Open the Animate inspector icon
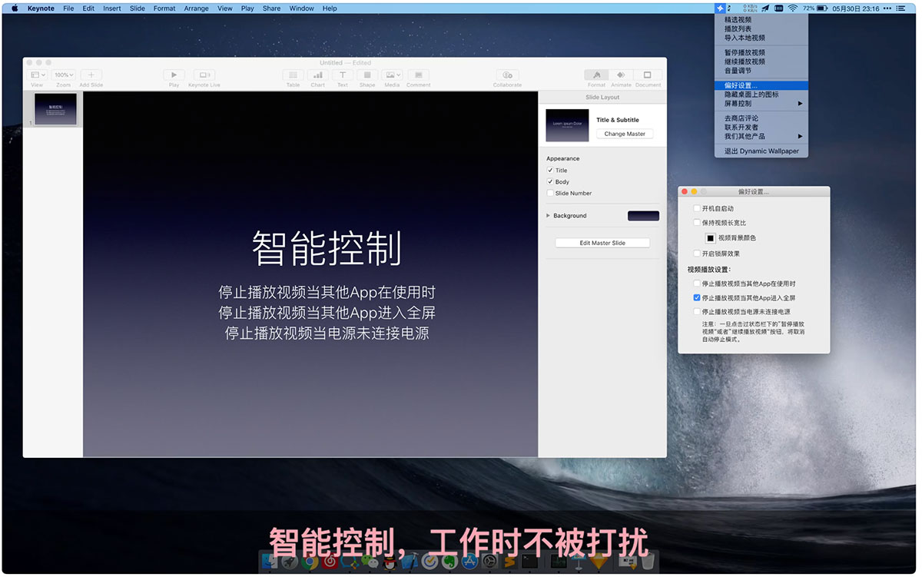Screen dimensions: 922x577 coord(621,75)
